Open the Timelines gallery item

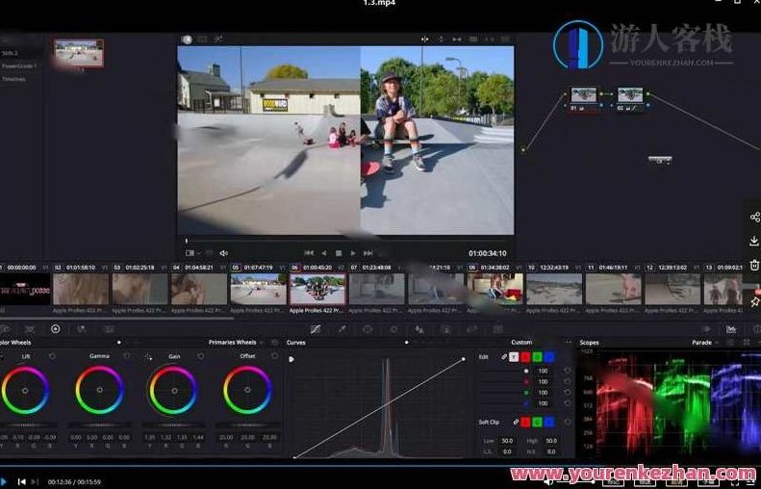(x=14, y=79)
